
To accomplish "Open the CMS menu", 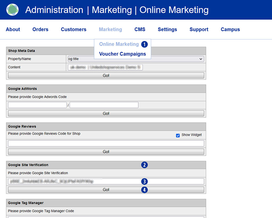I will coord(140,30).
